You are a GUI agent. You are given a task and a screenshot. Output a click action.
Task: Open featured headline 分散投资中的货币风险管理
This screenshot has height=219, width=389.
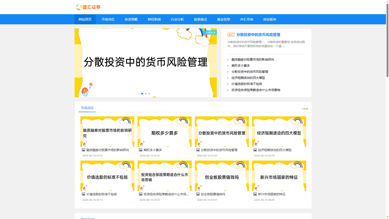(x=258, y=35)
